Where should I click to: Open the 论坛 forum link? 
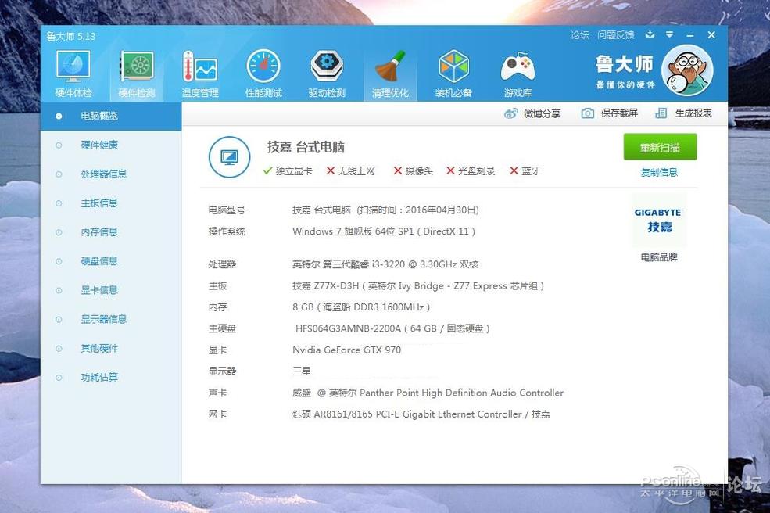point(579,35)
